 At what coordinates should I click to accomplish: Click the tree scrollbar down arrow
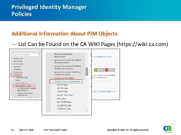pyautogui.click(x=86, y=110)
